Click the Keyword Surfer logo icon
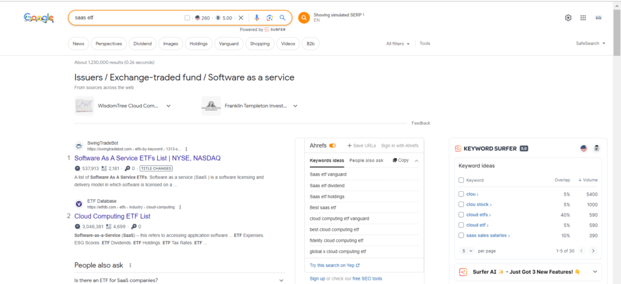 tap(458, 149)
